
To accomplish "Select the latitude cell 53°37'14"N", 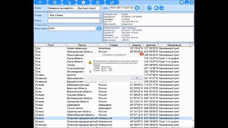I will [x=136, y=115].
